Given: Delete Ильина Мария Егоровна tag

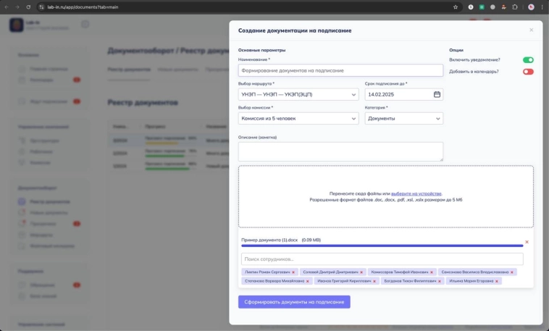Looking at the screenshot, I should click(498, 280).
